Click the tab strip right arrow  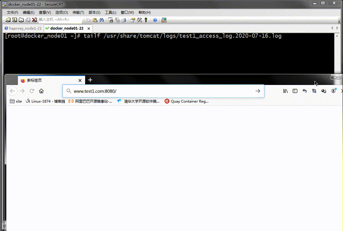pos(337,28)
